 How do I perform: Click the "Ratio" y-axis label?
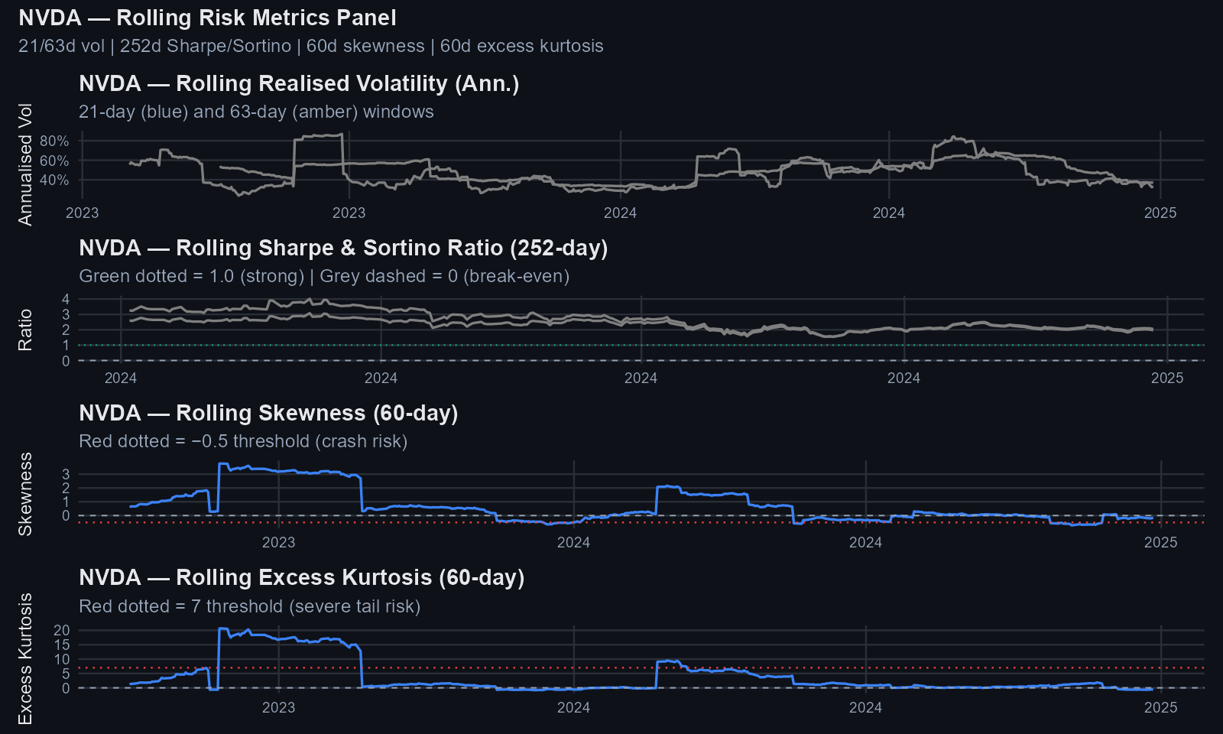click(25, 330)
